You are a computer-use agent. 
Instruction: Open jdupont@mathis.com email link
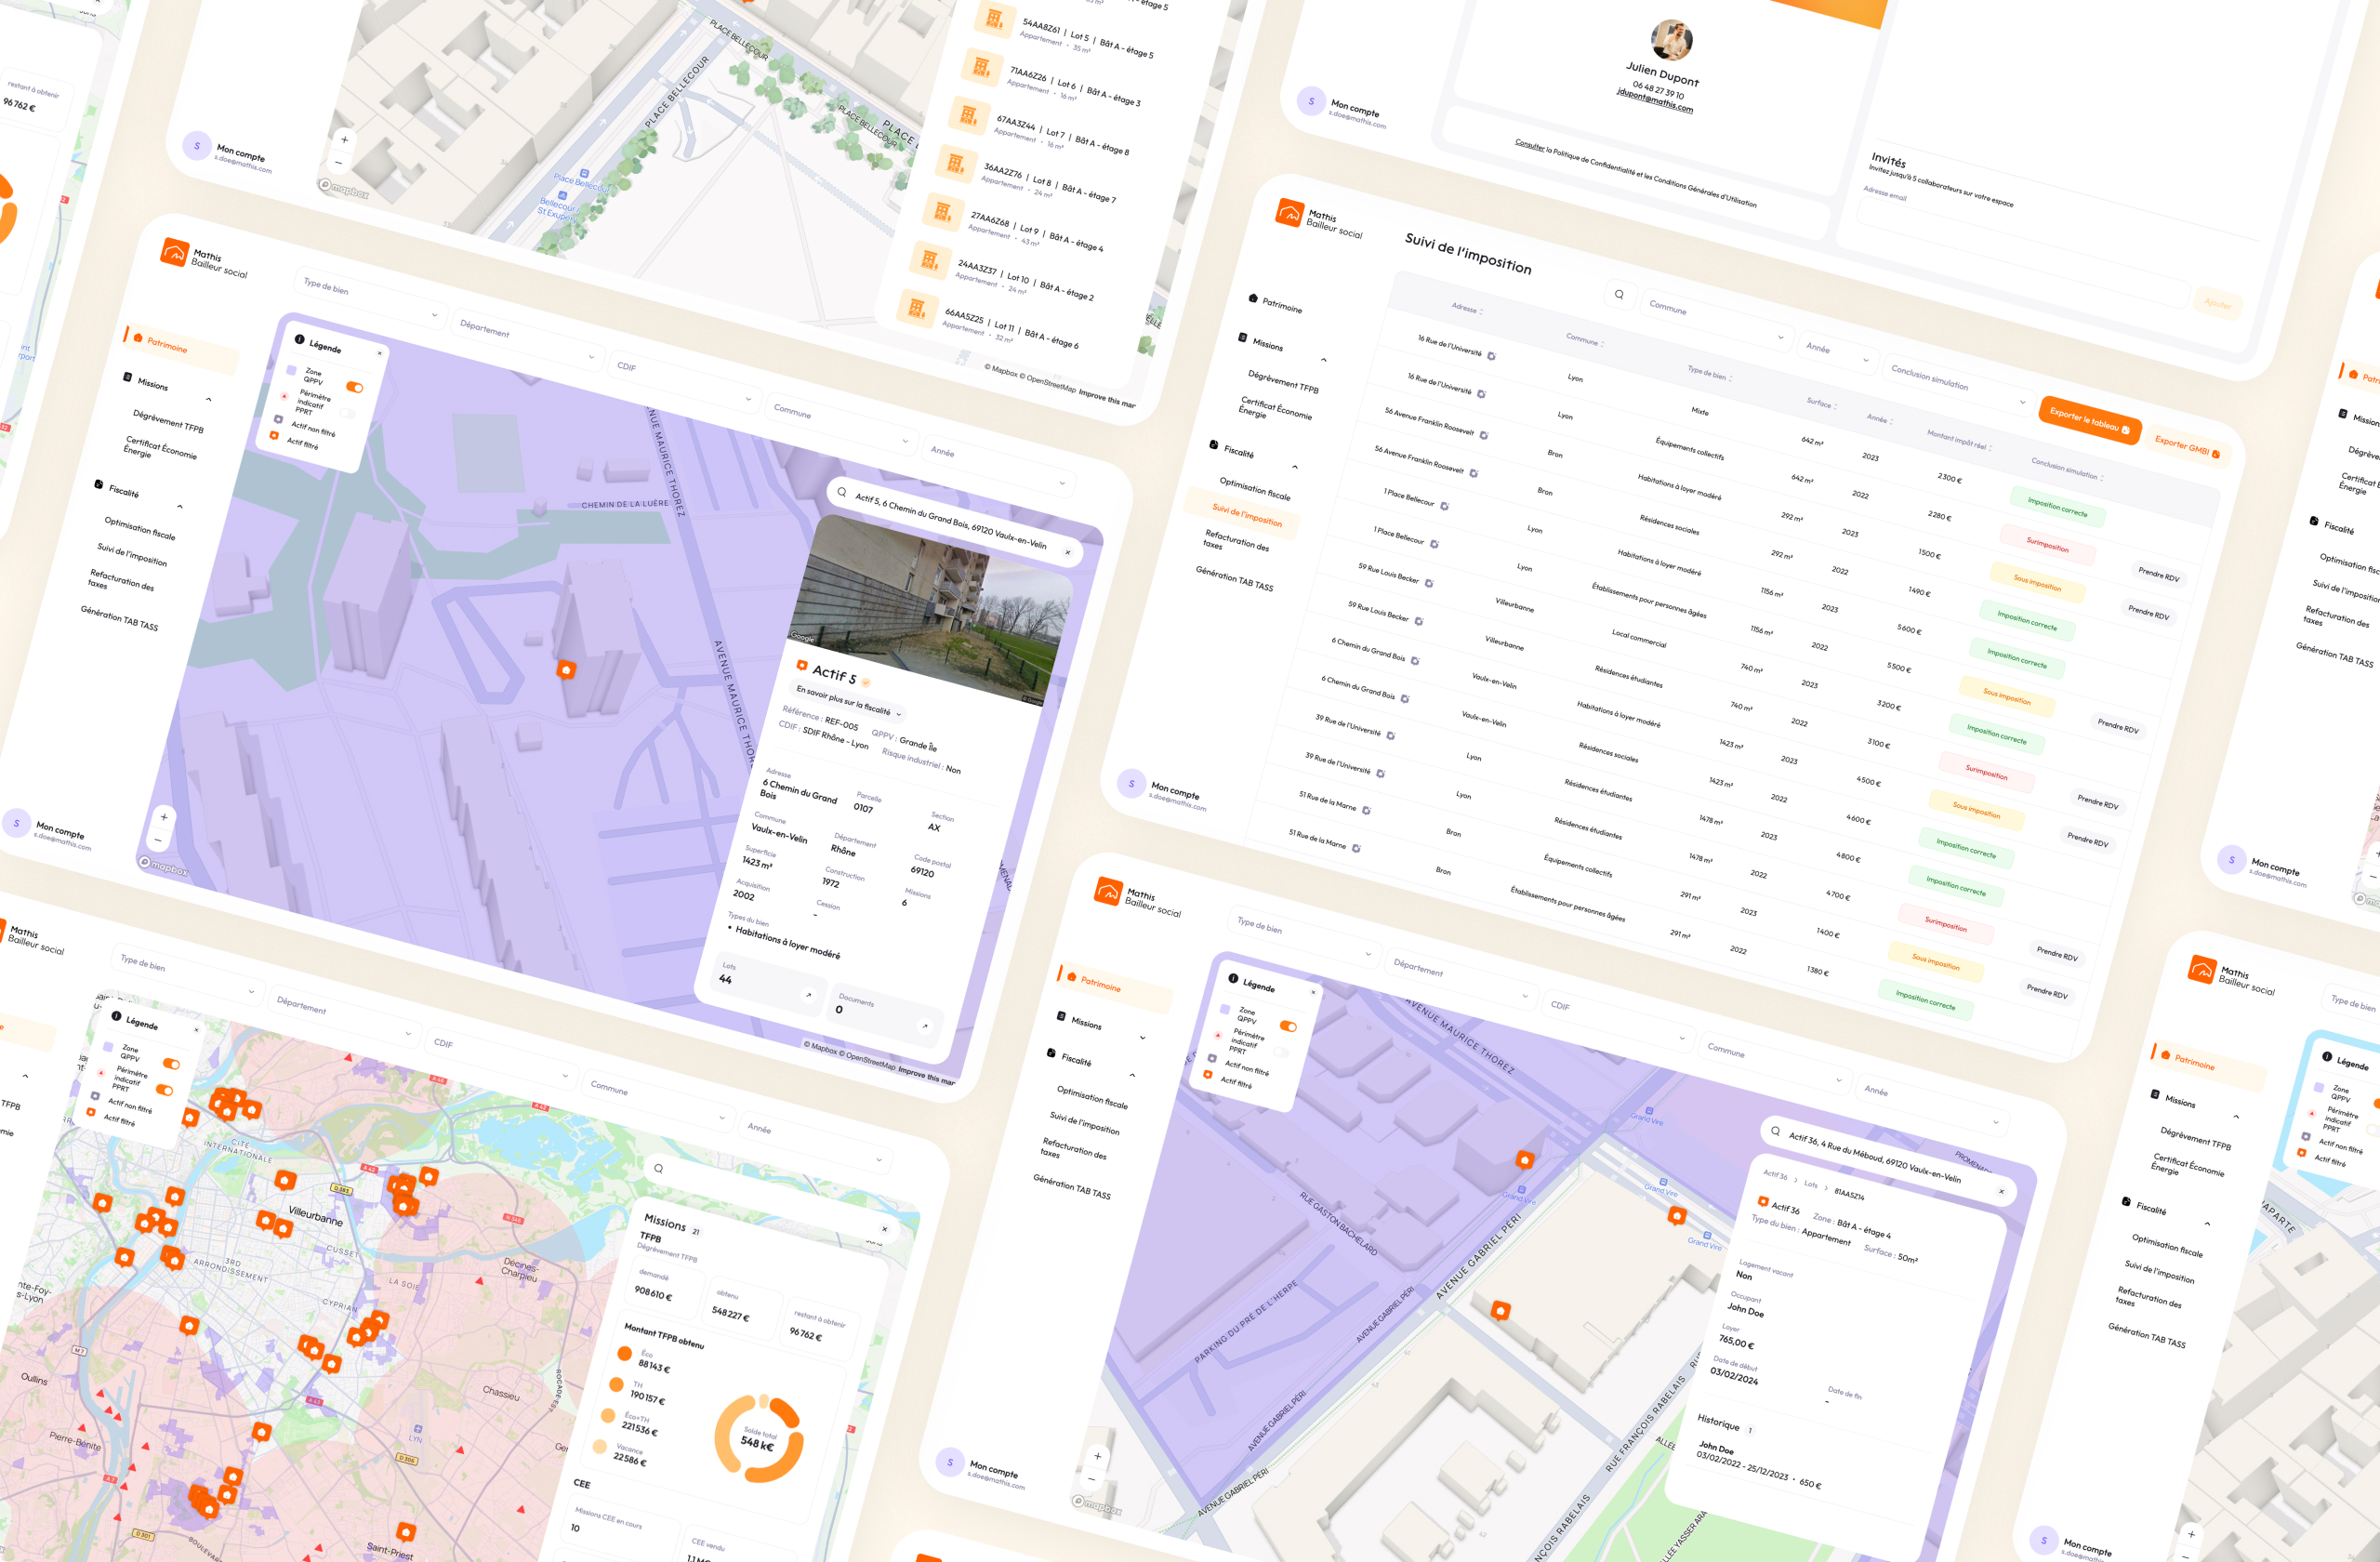(x=1654, y=100)
